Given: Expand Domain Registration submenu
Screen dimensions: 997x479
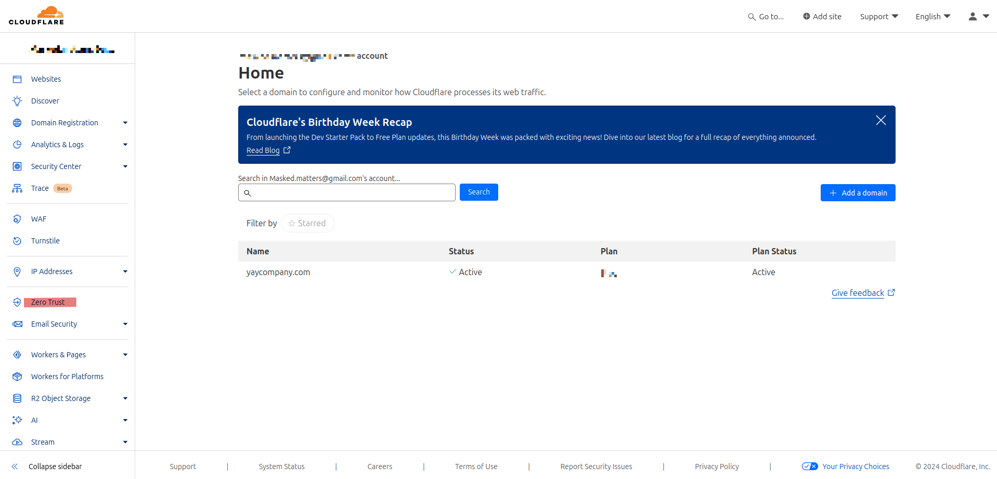Looking at the screenshot, I should [x=125, y=123].
